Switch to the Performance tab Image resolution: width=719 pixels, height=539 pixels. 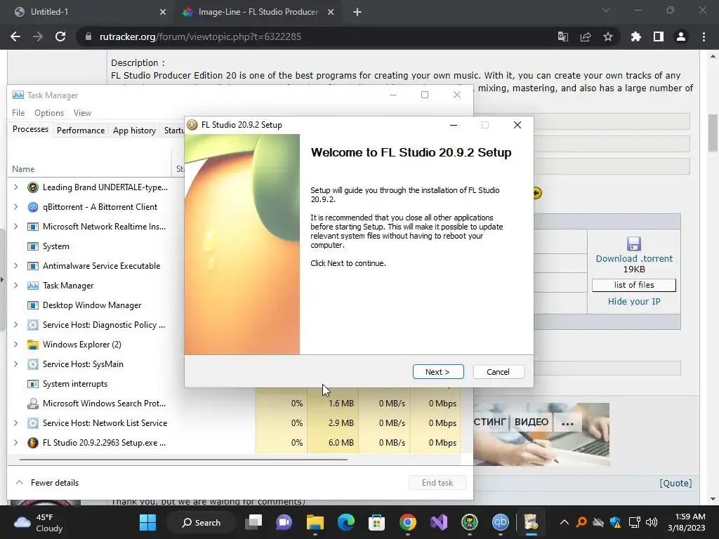pyautogui.click(x=81, y=131)
